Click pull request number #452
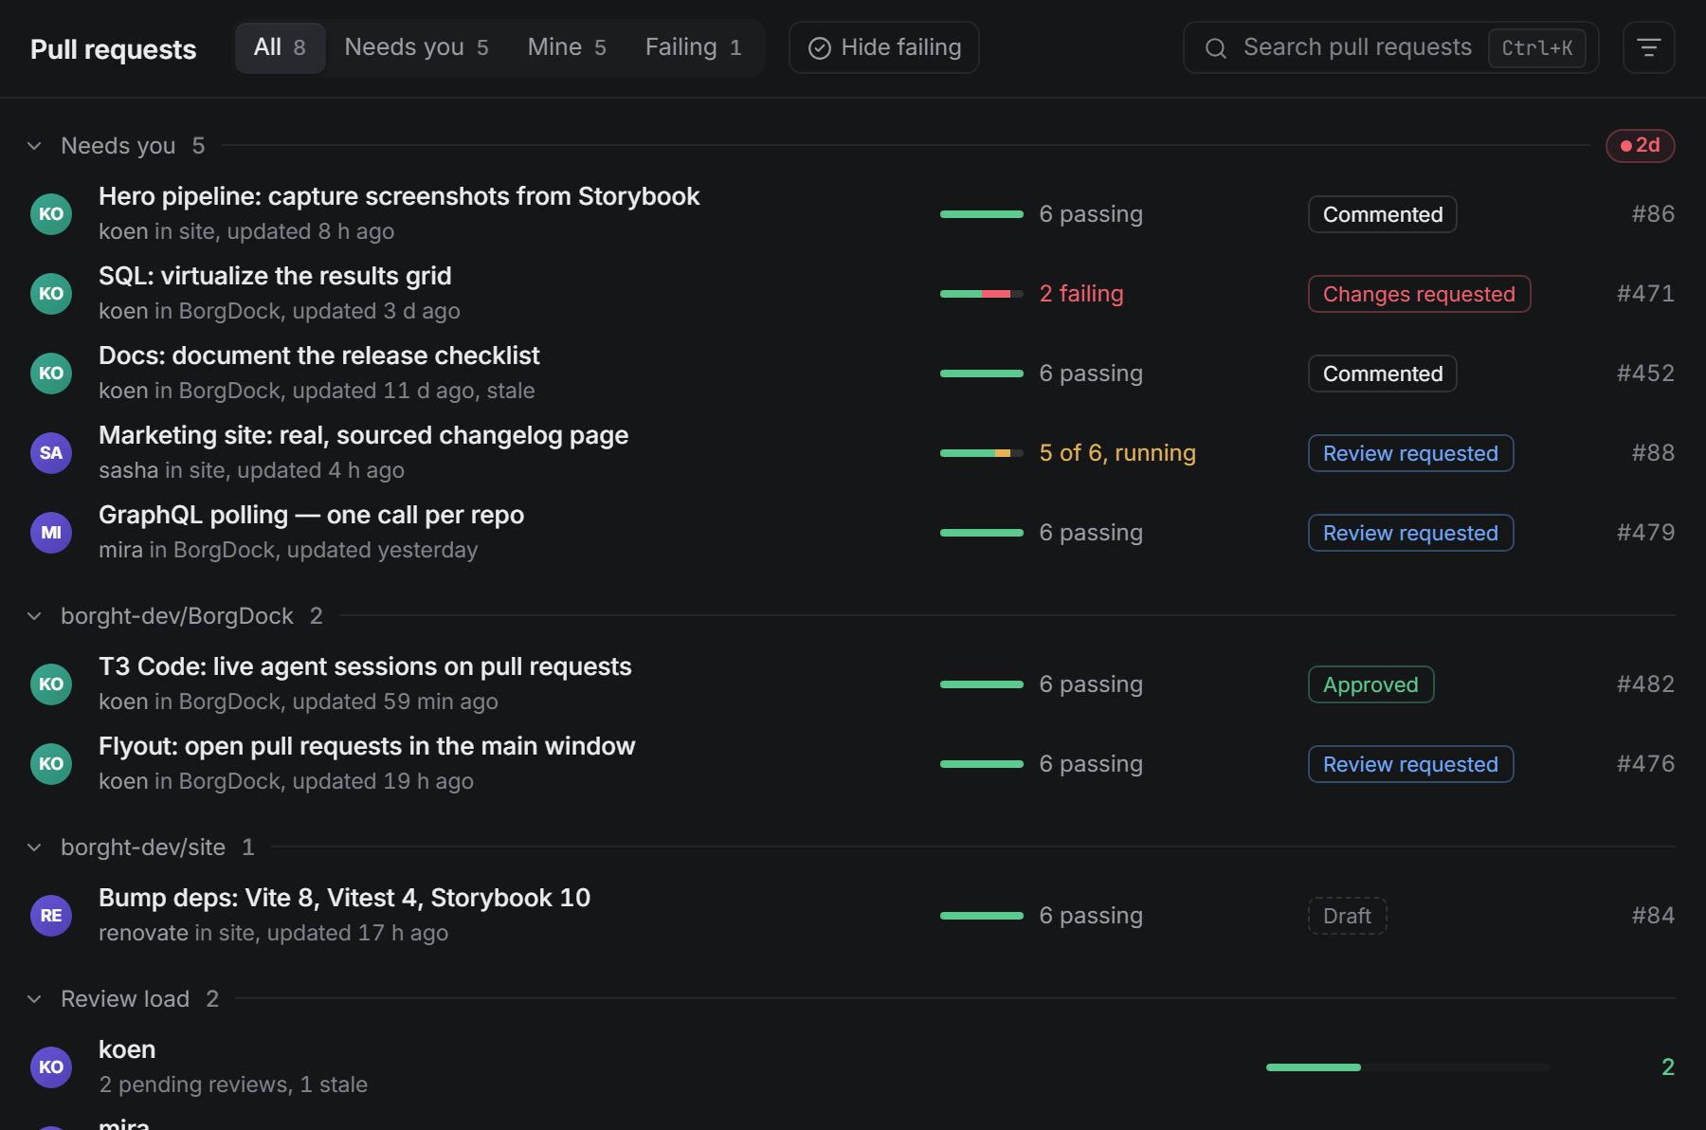This screenshot has height=1130, width=1706. (1645, 374)
